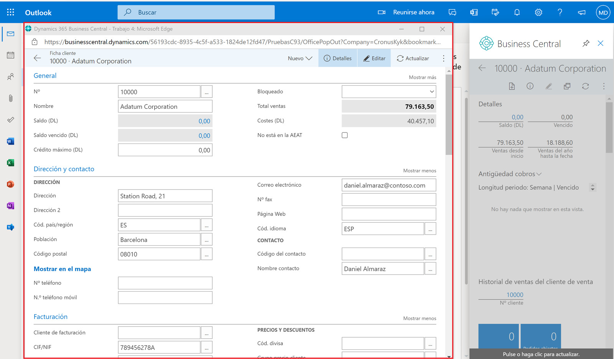
Task: Open the Cód. divisa lookup ellipsis
Action: pos(430,344)
